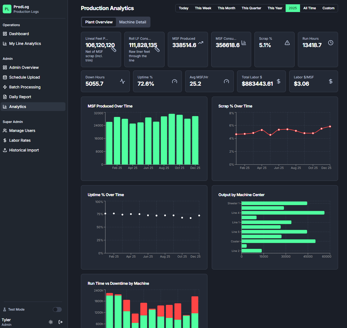
Task: Select the Plant Overview tab
Action: coord(99,22)
